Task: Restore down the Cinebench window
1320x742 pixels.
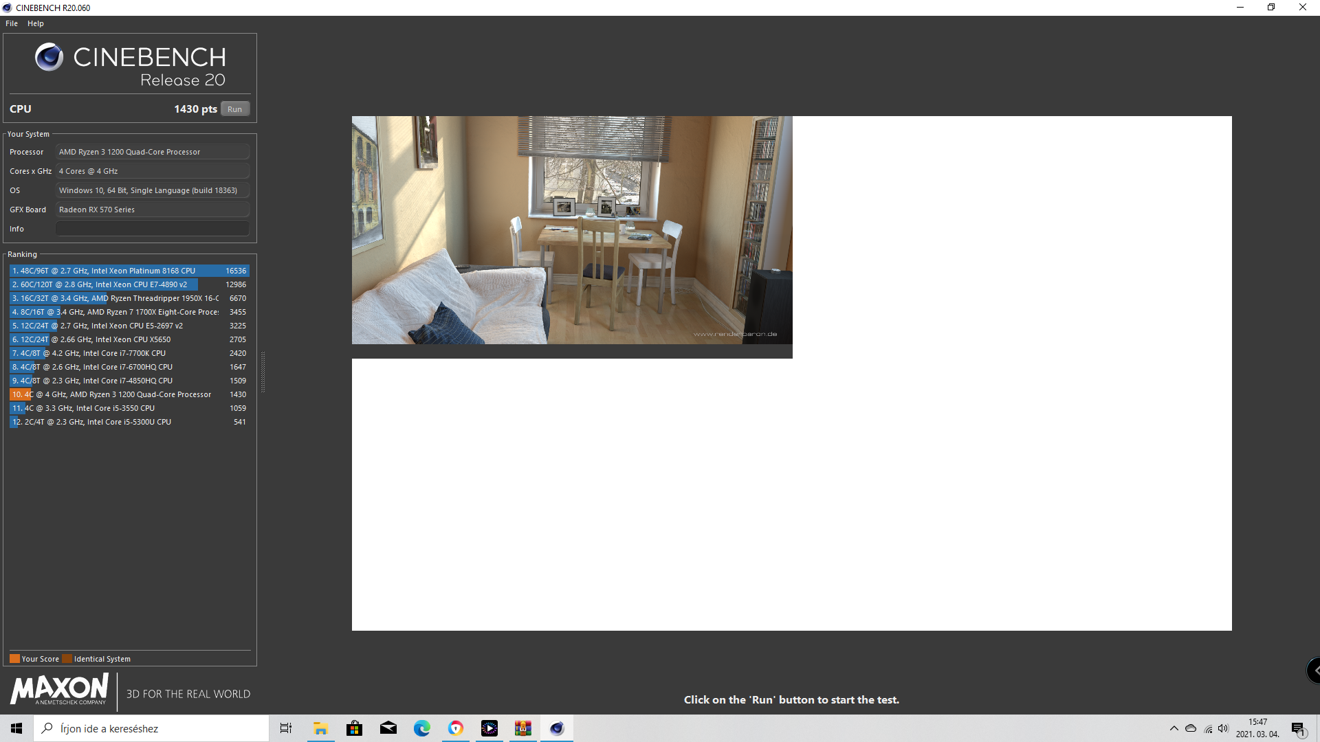Action: point(1271,8)
